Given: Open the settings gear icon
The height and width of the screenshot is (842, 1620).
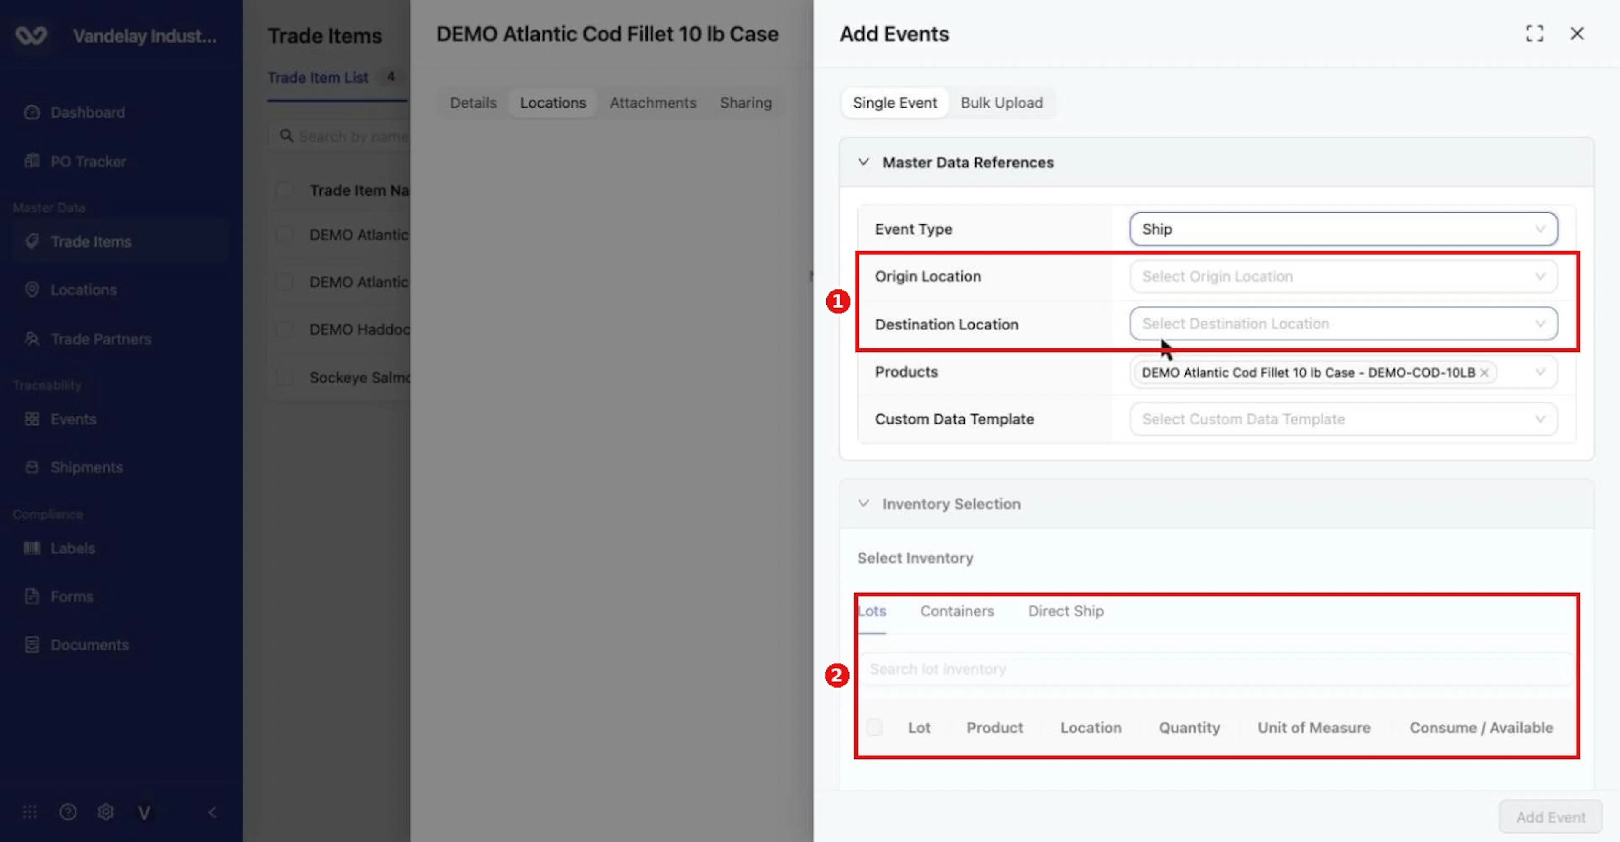Looking at the screenshot, I should (x=105, y=812).
